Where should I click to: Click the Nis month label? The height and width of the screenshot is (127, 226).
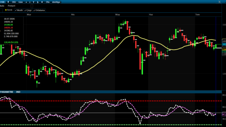pyautogui.click(x=73, y=15)
